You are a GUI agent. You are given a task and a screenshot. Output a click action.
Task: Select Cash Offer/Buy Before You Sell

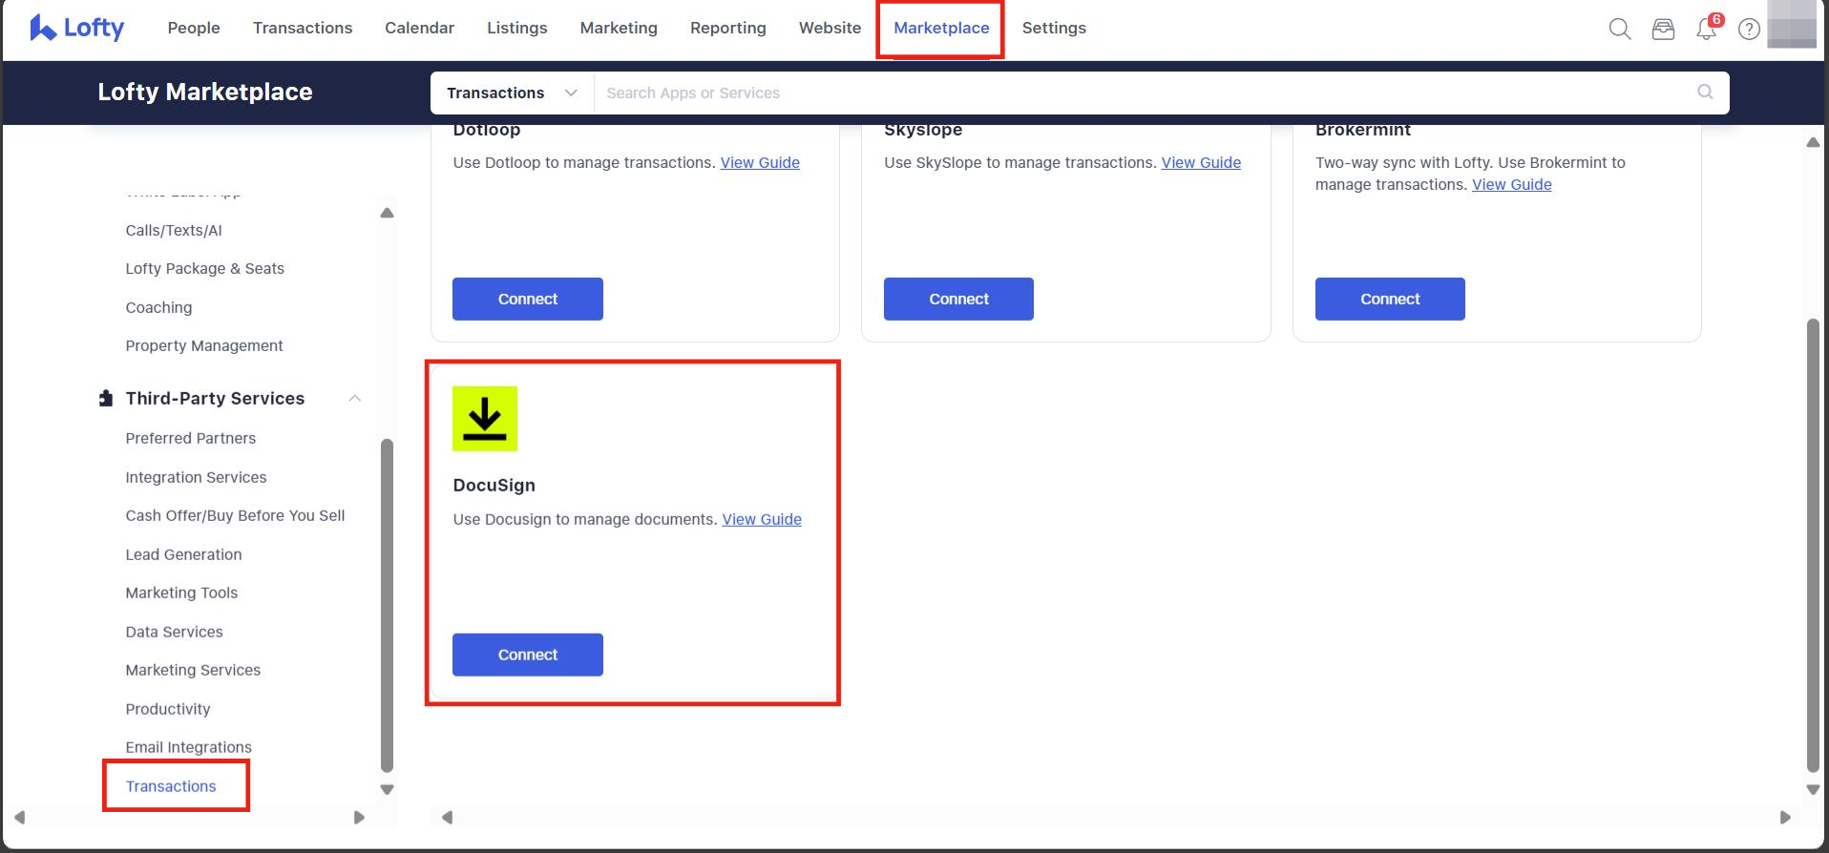pos(235,515)
